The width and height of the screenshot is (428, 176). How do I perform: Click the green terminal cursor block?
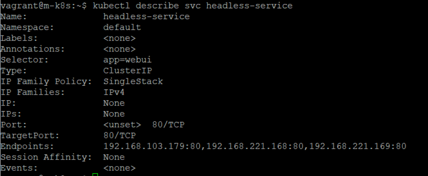click(95, 175)
